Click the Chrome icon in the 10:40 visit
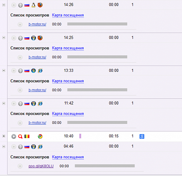Viewport: 182px width, 176px height. click(x=40, y=136)
